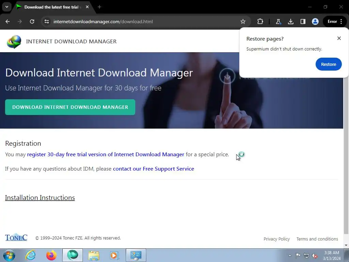The width and height of the screenshot is (349, 262).
Task: Open the user profile avatar
Action: (315, 21)
